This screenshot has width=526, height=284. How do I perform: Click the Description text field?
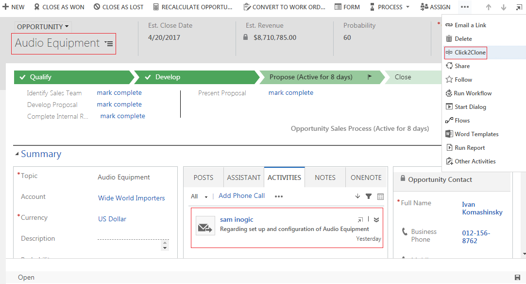point(130,239)
